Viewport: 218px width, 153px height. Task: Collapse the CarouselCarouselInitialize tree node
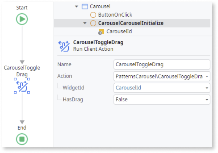pyautogui.click(x=85, y=23)
